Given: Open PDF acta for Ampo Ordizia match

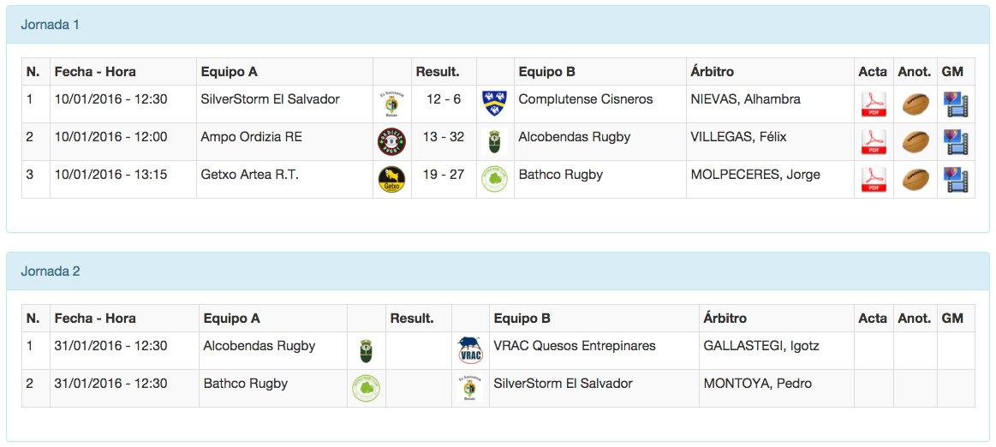Looking at the screenshot, I should [873, 142].
